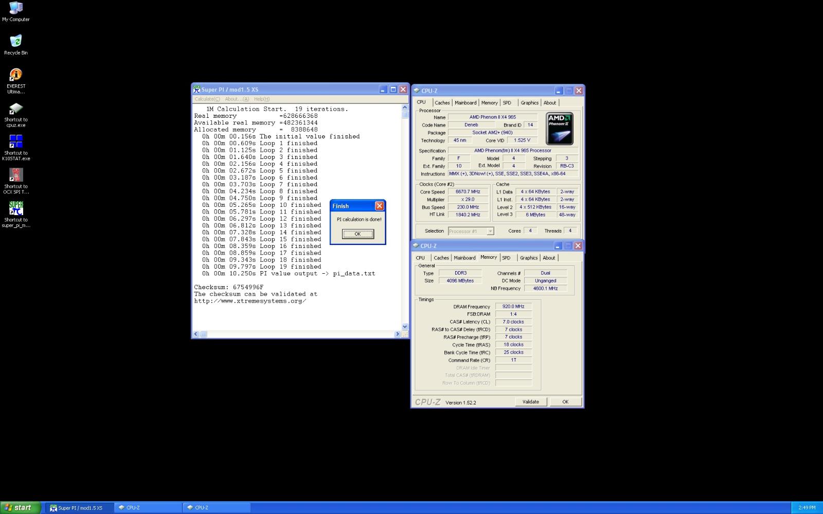Click Super PI vertical scrollbar up arrow
The width and height of the screenshot is (823, 514).
405,108
